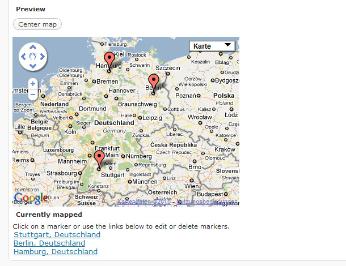Pan the map down with arrow
346x266 pixels.
pos(33,66)
